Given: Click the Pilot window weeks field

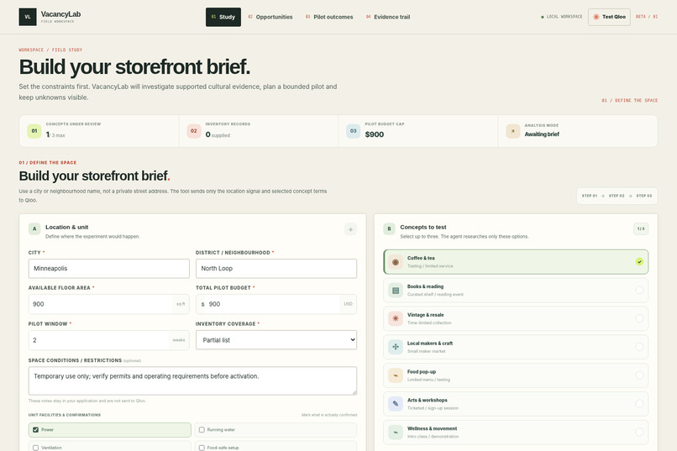Looking at the screenshot, I should pos(109,340).
